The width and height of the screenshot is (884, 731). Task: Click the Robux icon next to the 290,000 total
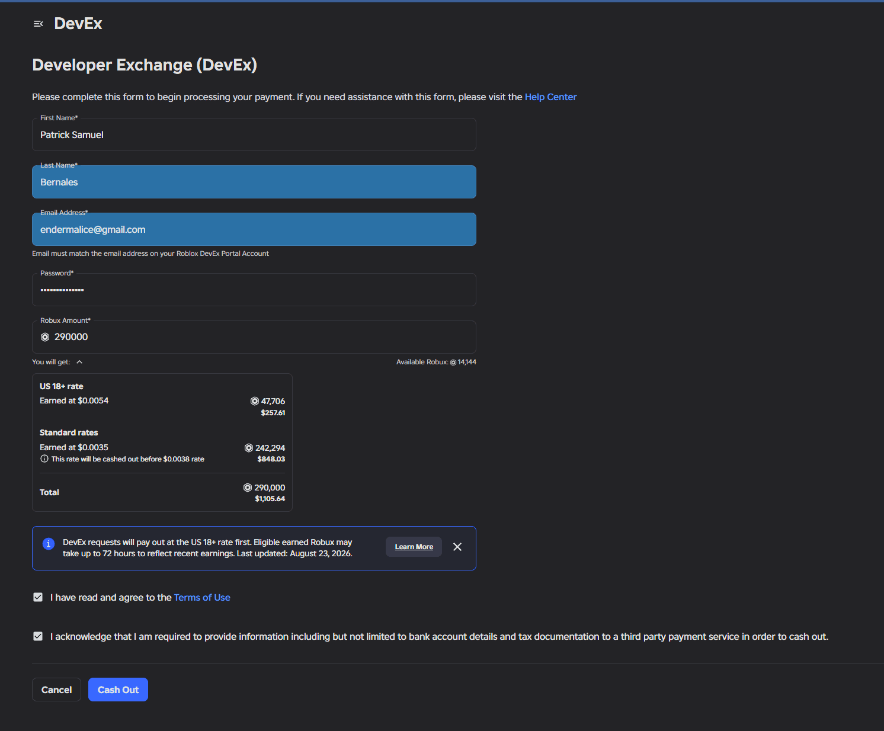click(248, 488)
